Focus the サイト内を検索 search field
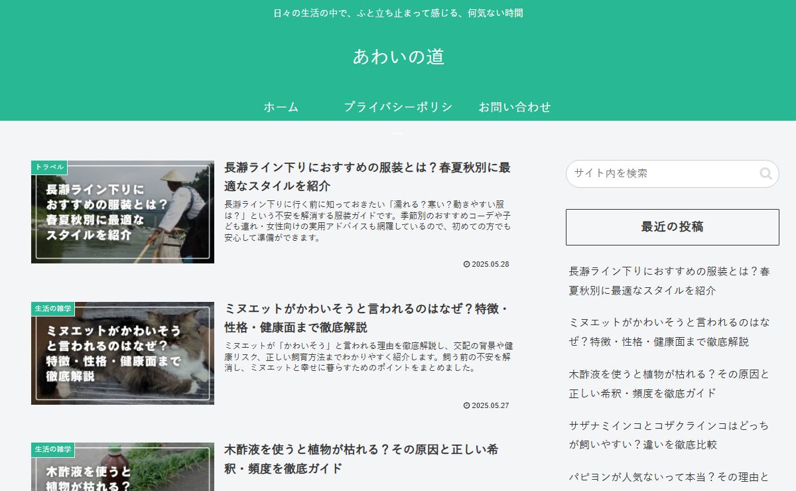This screenshot has height=491, width=796. (x=673, y=174)
